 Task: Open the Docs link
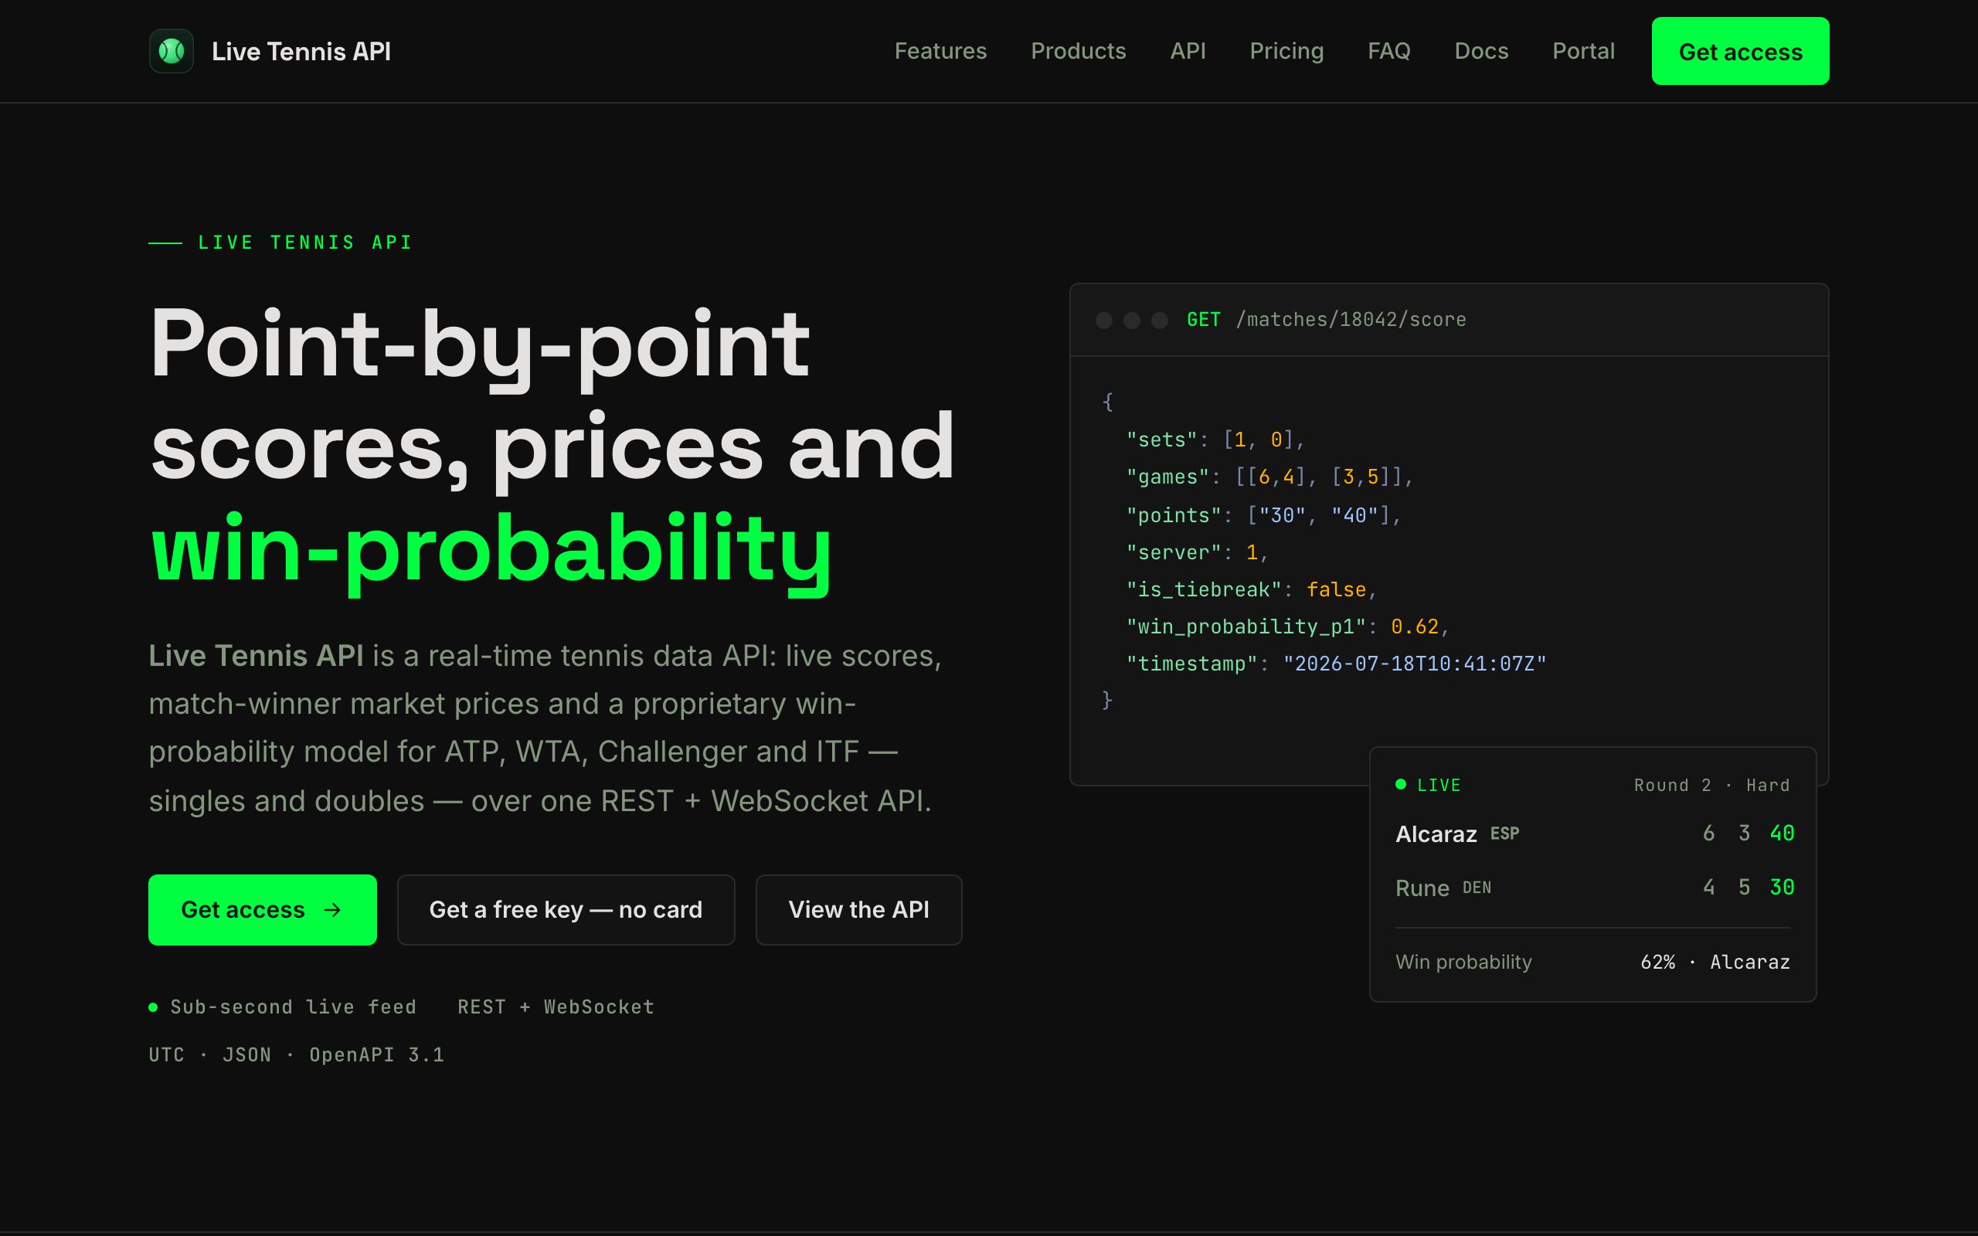(1481, 51)
